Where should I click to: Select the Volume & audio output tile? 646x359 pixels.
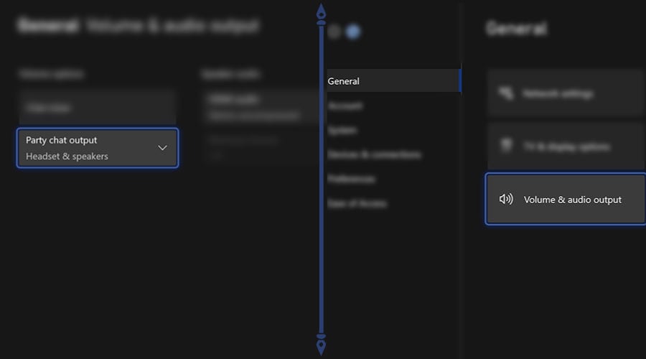pyautogui.click(x=566, y=199)
